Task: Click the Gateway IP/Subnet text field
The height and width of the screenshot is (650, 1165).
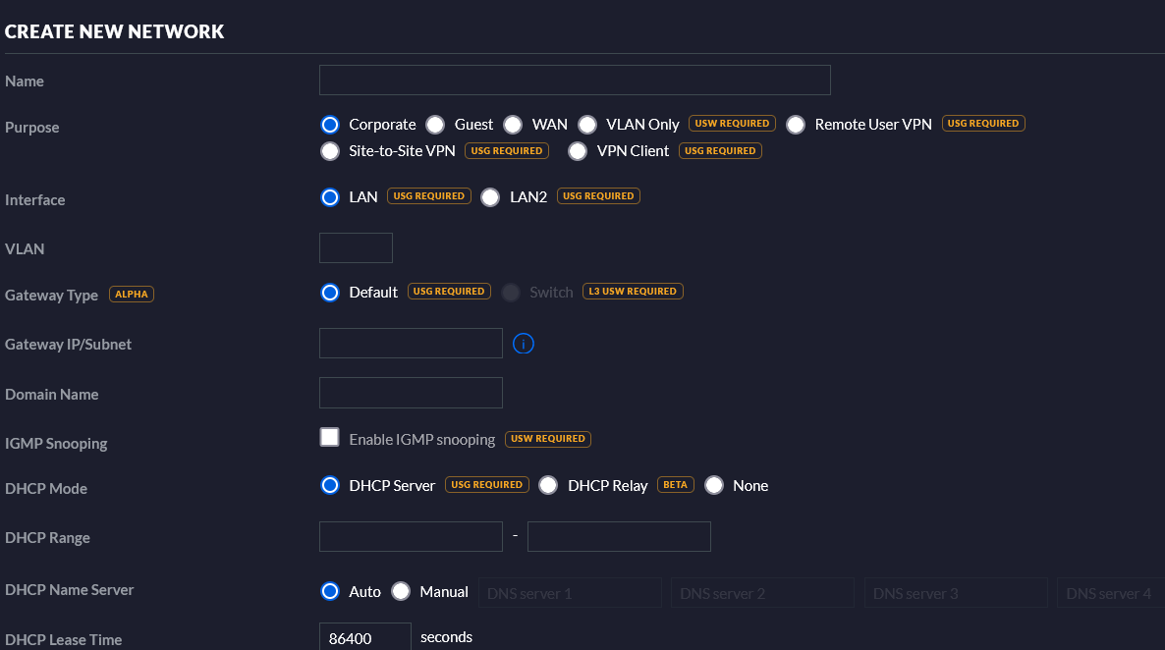Action: (411, 344)
